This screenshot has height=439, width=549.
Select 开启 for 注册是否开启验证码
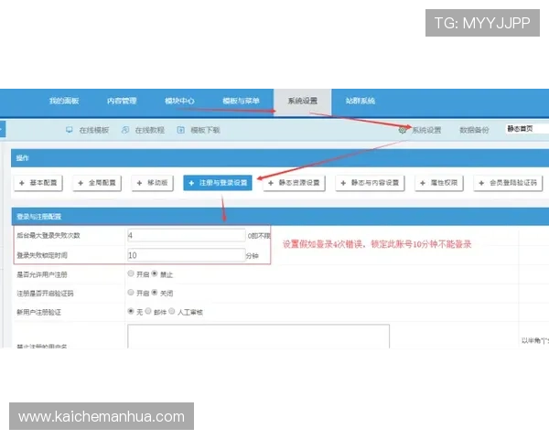131,293
